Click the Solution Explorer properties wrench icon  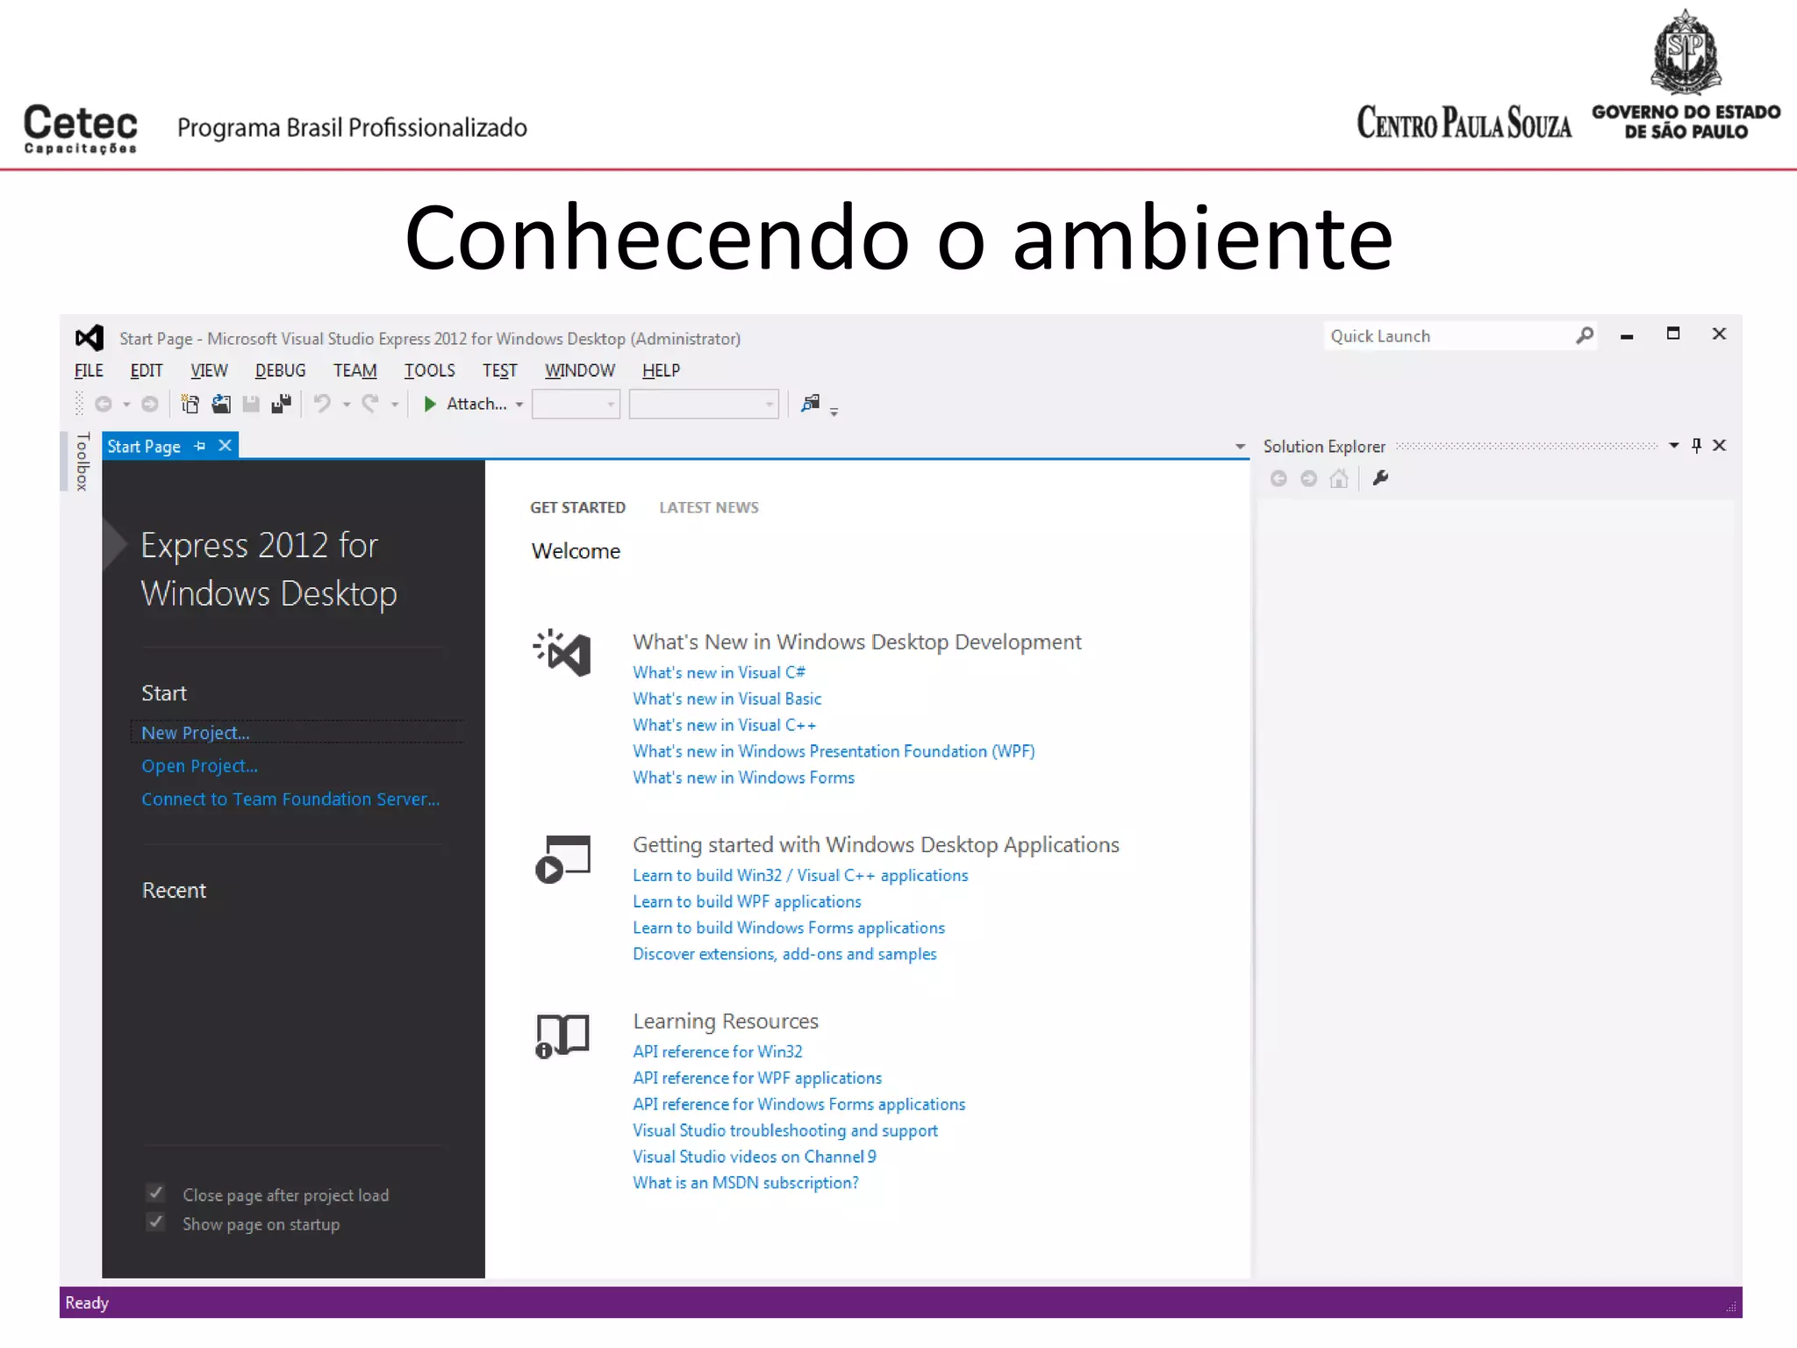pos(1380,478)
